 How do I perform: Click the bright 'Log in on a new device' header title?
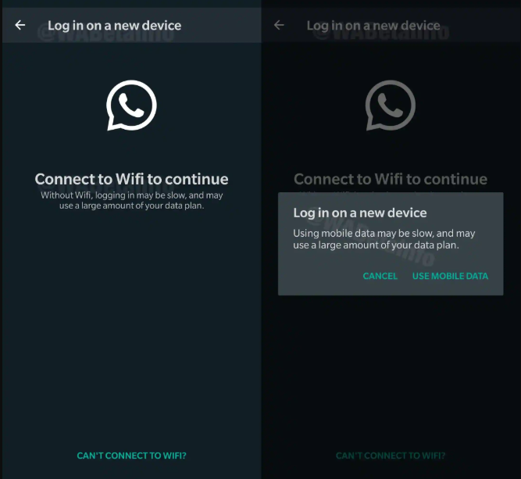point(114,26)
